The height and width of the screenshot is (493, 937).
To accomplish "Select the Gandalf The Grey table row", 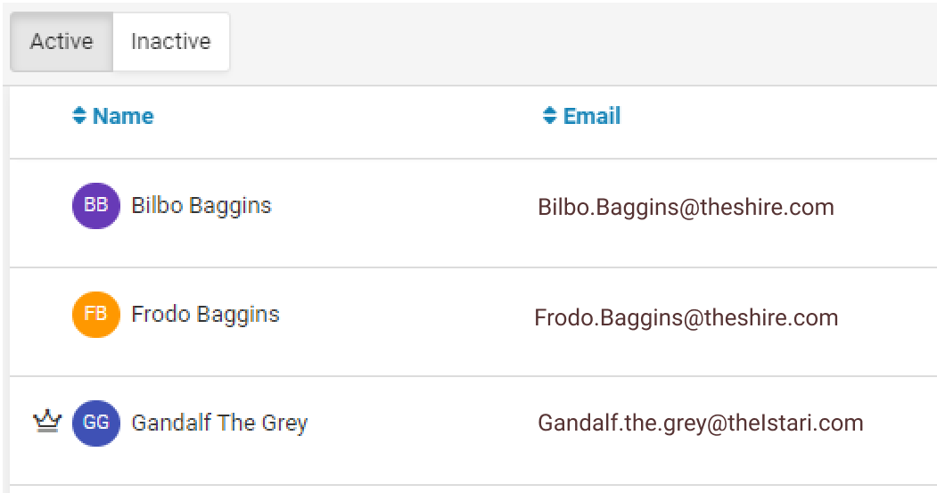I will pos(473,431).
